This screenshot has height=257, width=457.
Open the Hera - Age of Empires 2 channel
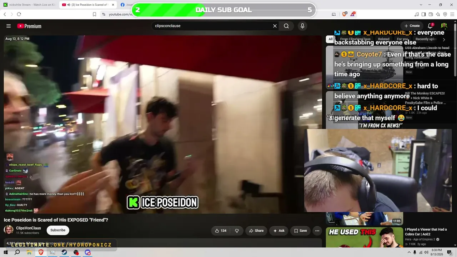[x=420, y=240]
